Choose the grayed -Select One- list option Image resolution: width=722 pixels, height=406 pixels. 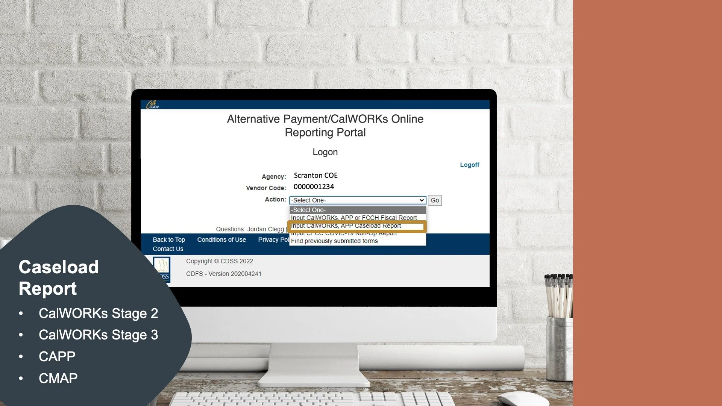[x=357, y=210]
